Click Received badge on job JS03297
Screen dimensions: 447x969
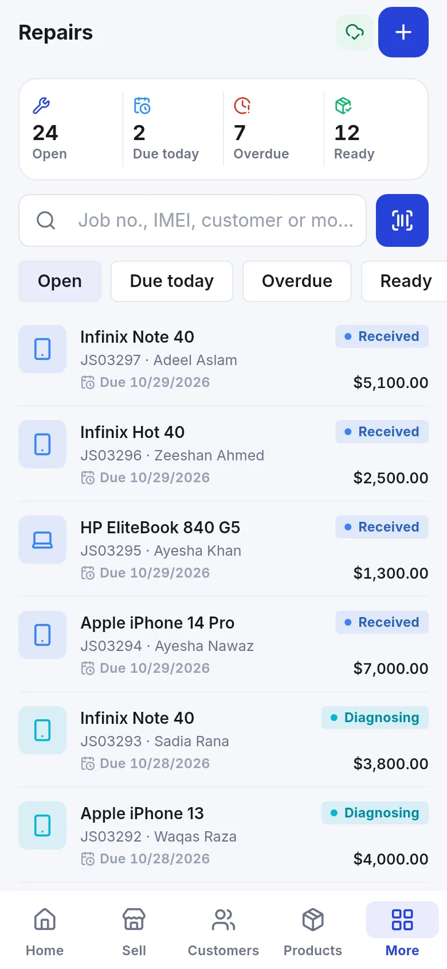point(382,336)
